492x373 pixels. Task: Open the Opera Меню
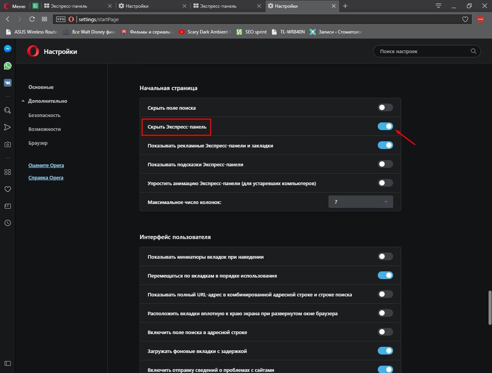(15, 6)
